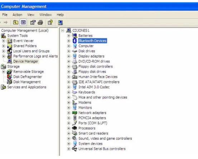Expand the Monitors node
Screen dimensions: 198x159
tap(69, 108)
